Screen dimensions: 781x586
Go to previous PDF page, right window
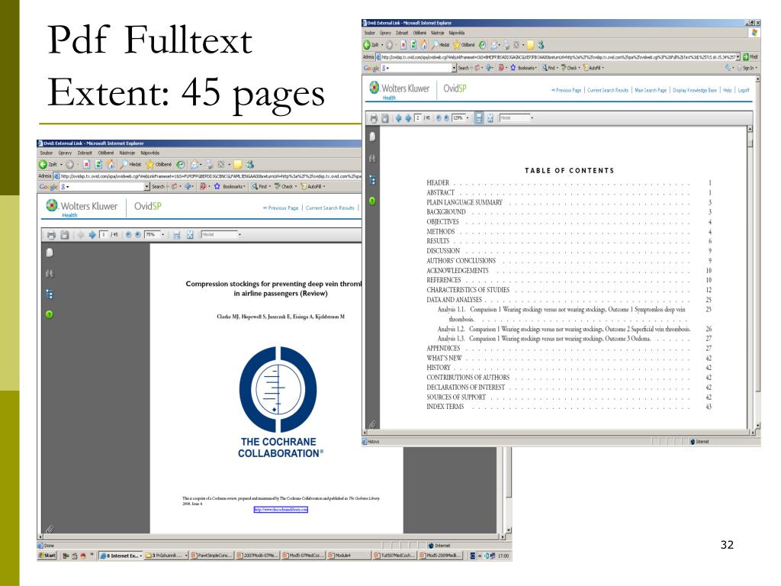(398, 118)
